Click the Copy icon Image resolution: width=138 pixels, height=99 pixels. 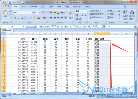(x=10, y=14)
